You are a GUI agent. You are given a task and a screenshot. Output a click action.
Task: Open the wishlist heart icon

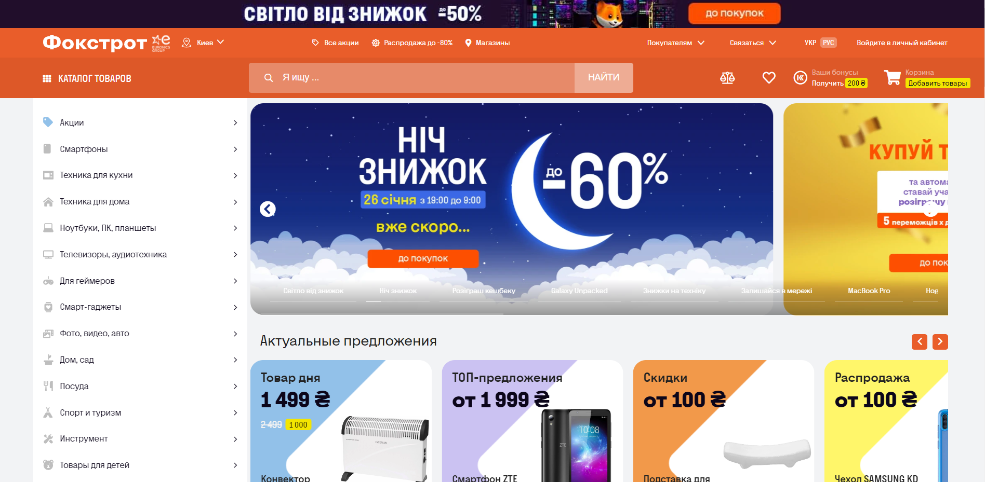(x=769, y=78)
